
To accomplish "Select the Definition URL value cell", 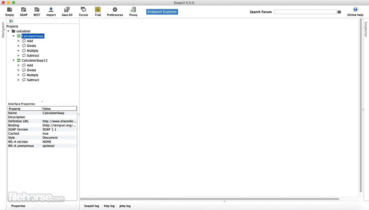I will tap(59, 121).
